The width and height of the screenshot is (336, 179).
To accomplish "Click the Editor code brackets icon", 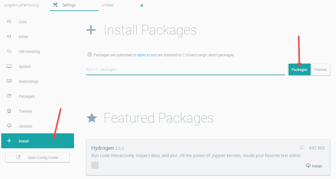I will [9, 37].
